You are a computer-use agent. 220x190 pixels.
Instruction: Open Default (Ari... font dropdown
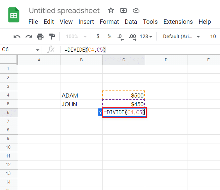click(181, 37)
